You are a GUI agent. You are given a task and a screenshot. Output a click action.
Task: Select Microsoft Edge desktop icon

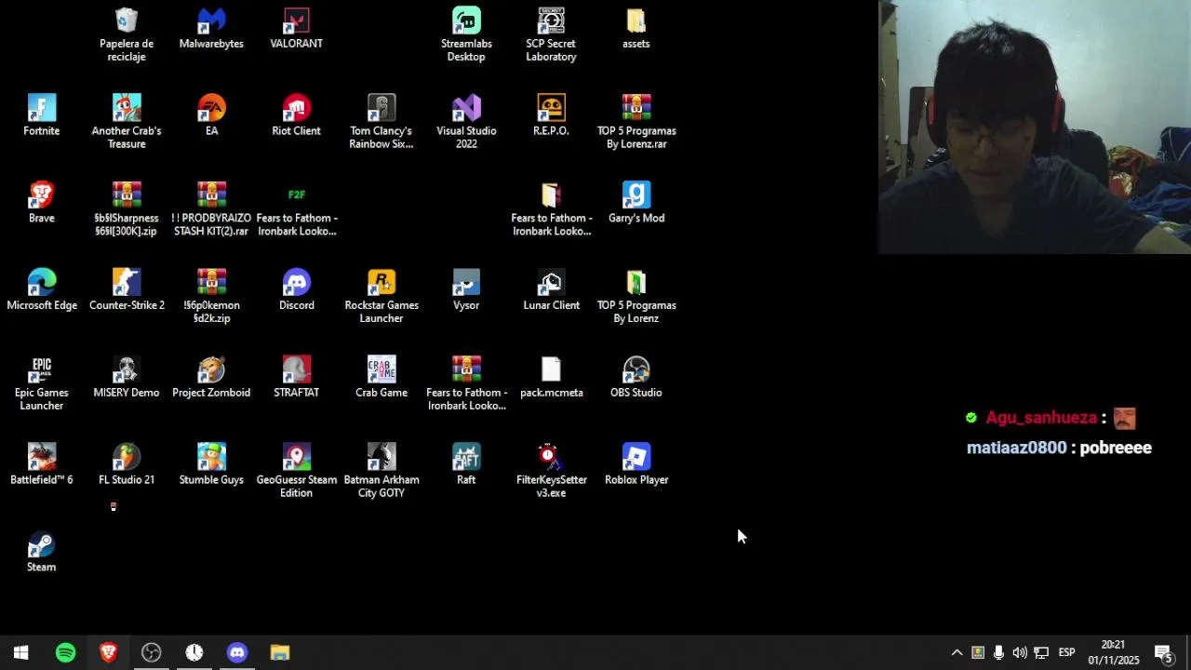tap(41, 290)
